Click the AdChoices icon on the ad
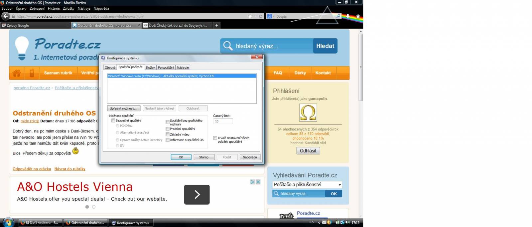This screenshot has width=532, height=227. [252, 182]
